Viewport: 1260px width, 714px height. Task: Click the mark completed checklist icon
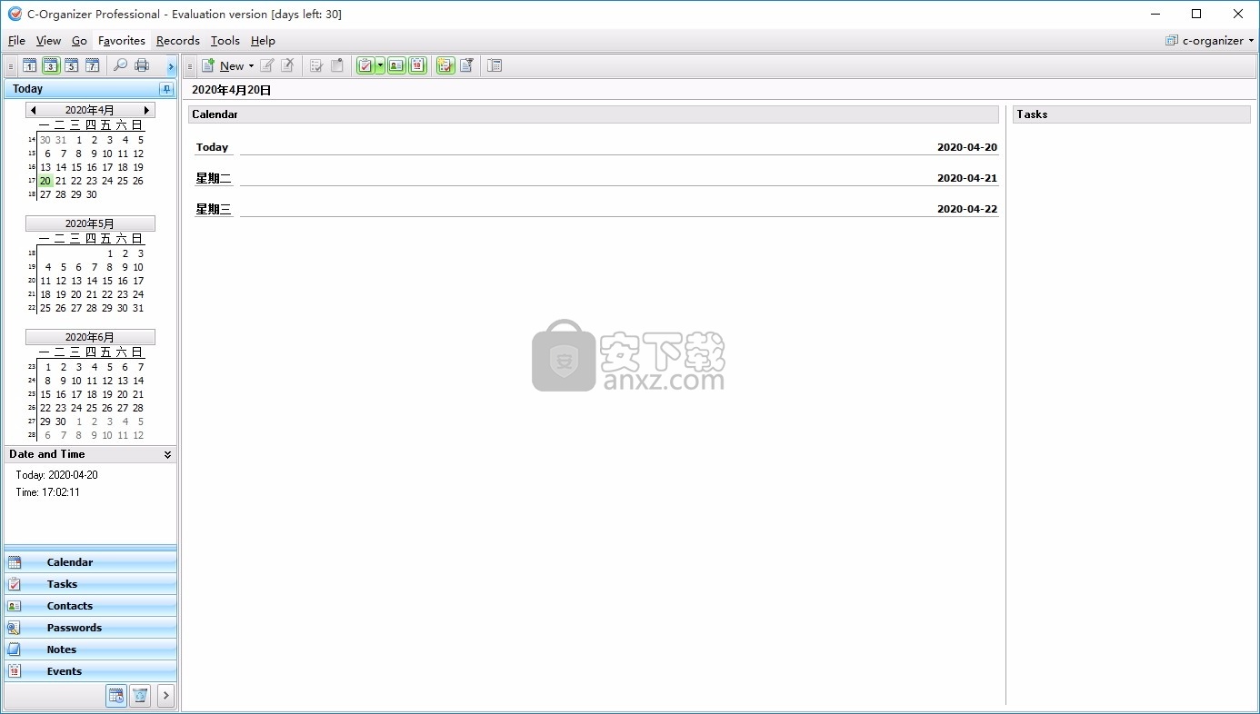(316, 65)
